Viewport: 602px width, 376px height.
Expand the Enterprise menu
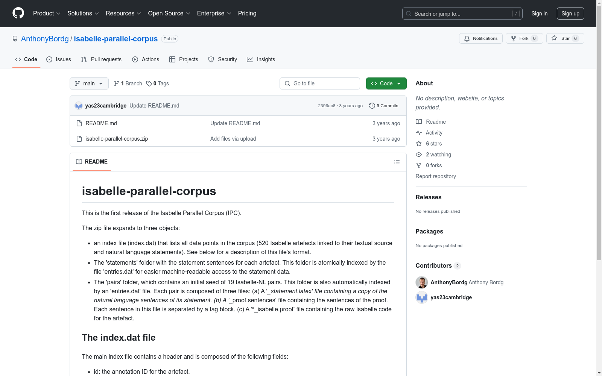tap(214, 14)
